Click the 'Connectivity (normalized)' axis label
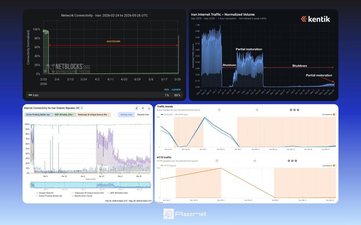 28,47
